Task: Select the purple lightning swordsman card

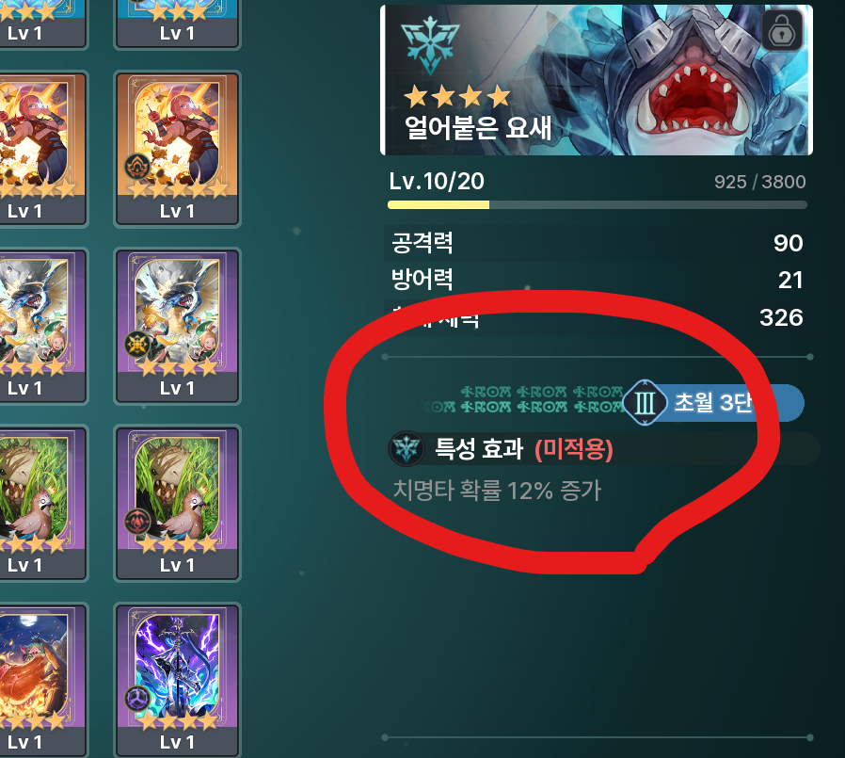Action: pyautogui.click(x=177, y=681)
